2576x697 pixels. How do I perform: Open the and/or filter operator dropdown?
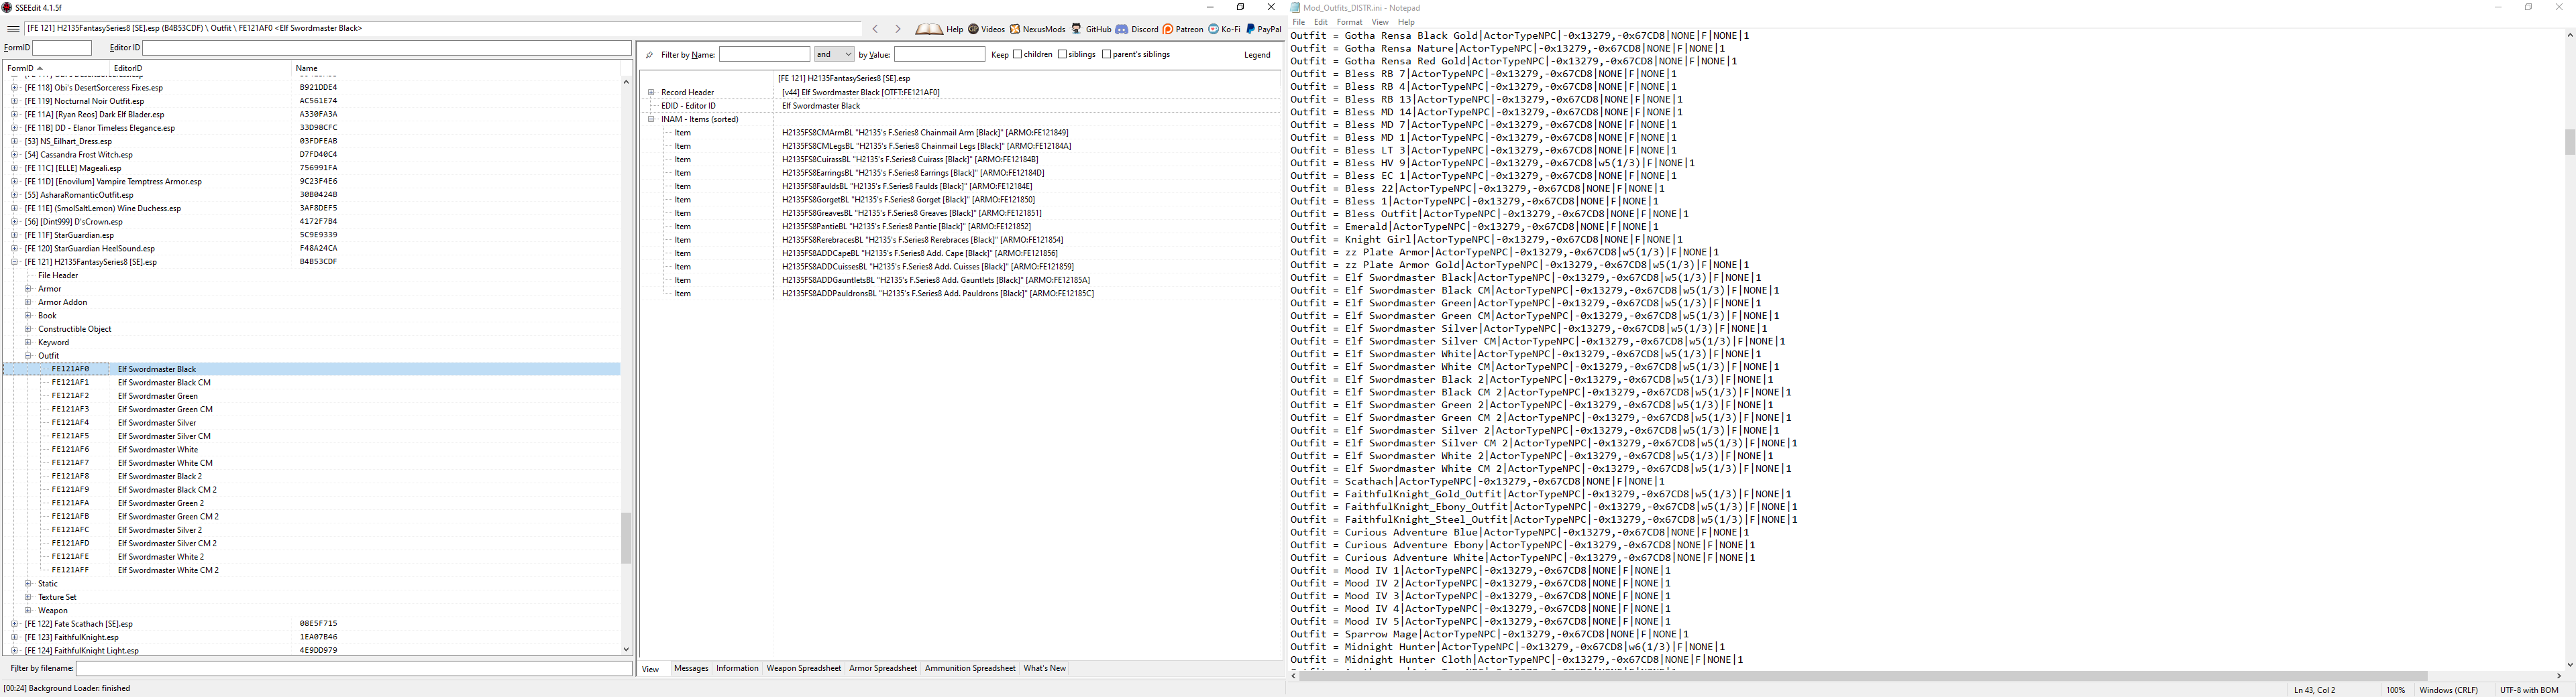click(x=834, y=54)
